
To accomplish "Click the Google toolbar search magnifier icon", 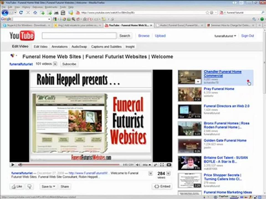I will (x=73, y=19).
